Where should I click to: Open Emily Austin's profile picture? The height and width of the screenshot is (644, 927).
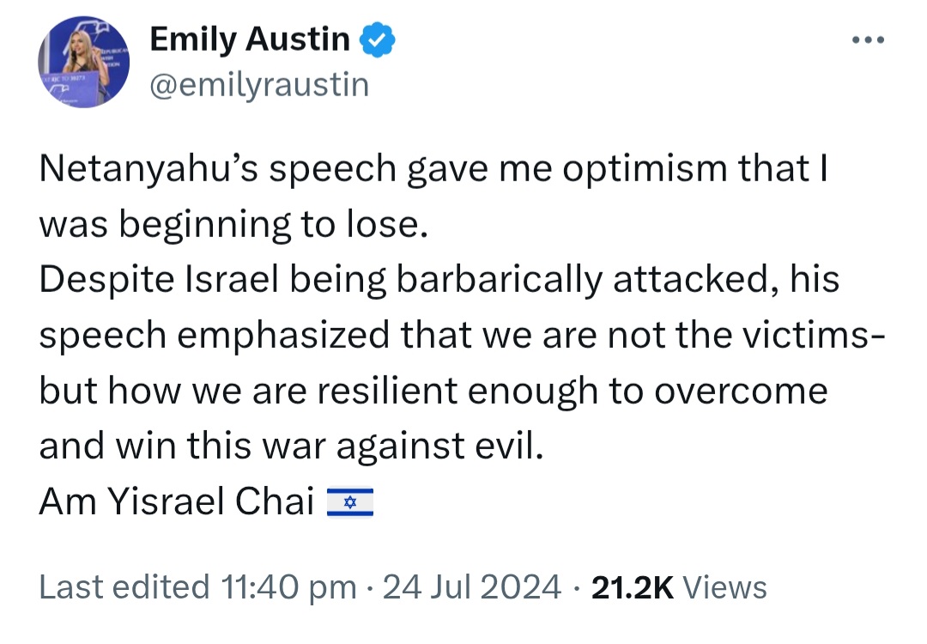[84, 62]
